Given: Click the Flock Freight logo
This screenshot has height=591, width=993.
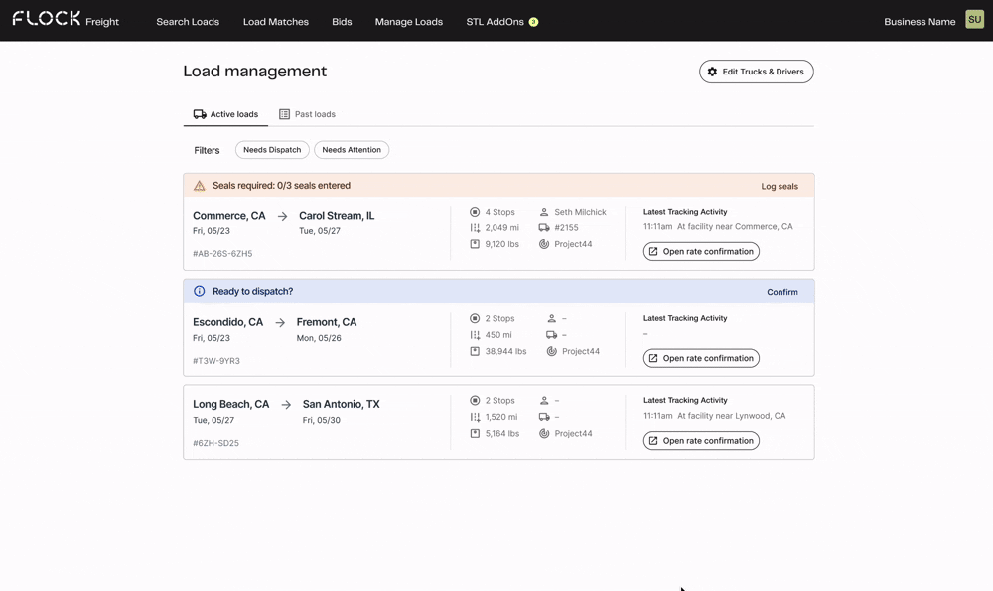Looking at the screenshot, I should 66,19.
